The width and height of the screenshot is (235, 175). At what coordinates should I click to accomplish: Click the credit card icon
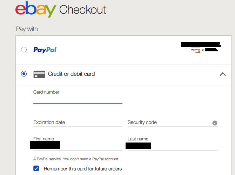(39, 74)
